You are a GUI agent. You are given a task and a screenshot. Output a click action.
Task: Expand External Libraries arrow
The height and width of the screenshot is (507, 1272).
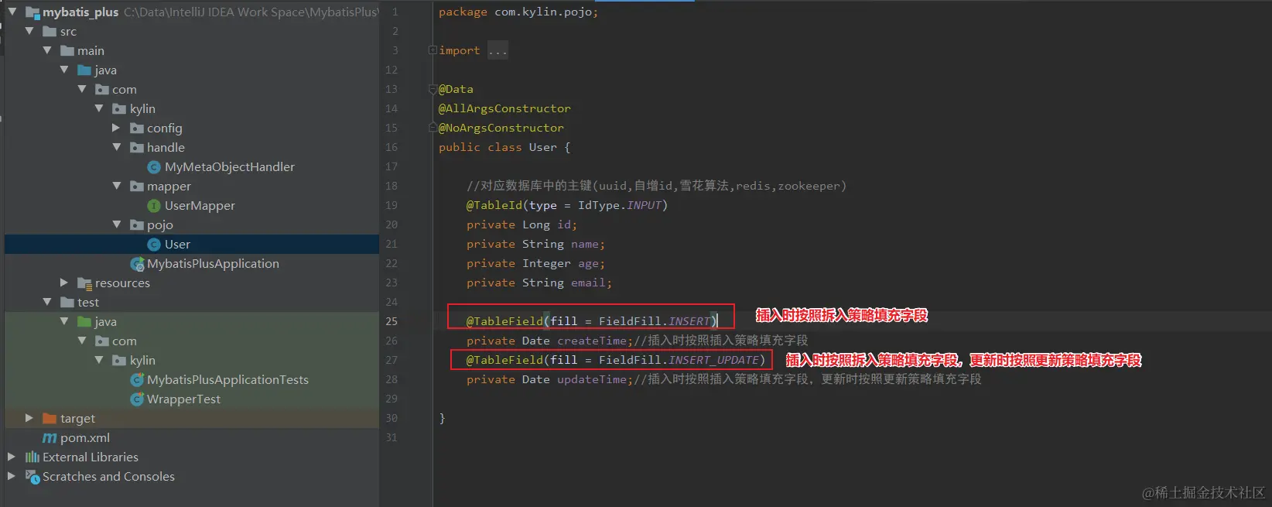point(12,457)
